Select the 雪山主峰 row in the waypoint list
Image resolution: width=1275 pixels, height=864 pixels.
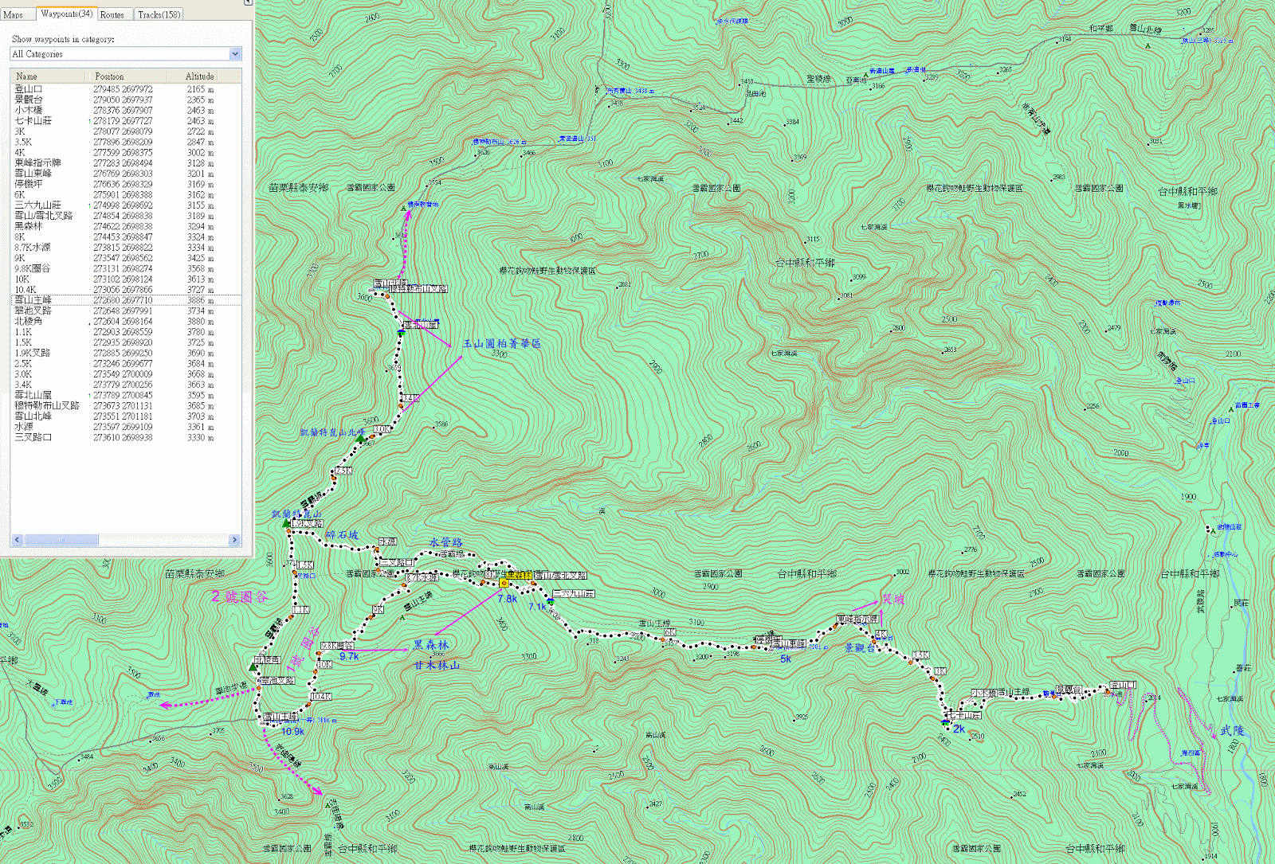coord(126,300)
